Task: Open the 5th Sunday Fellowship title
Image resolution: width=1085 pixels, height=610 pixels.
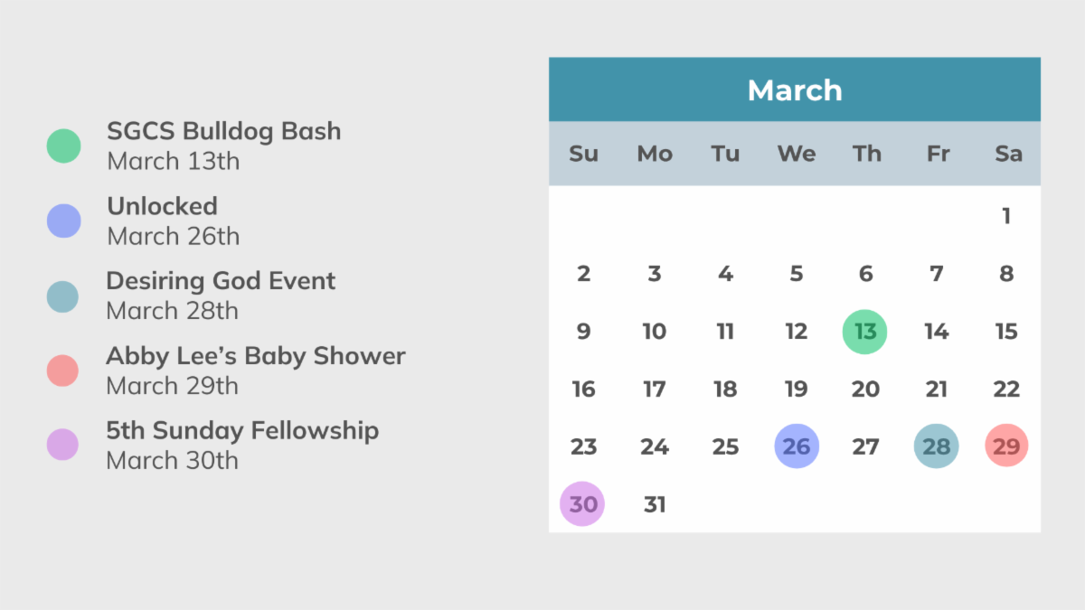Action: (x=242, y=430)
